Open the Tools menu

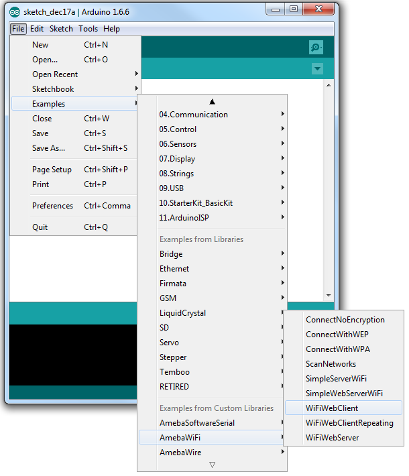coord(88,29)
